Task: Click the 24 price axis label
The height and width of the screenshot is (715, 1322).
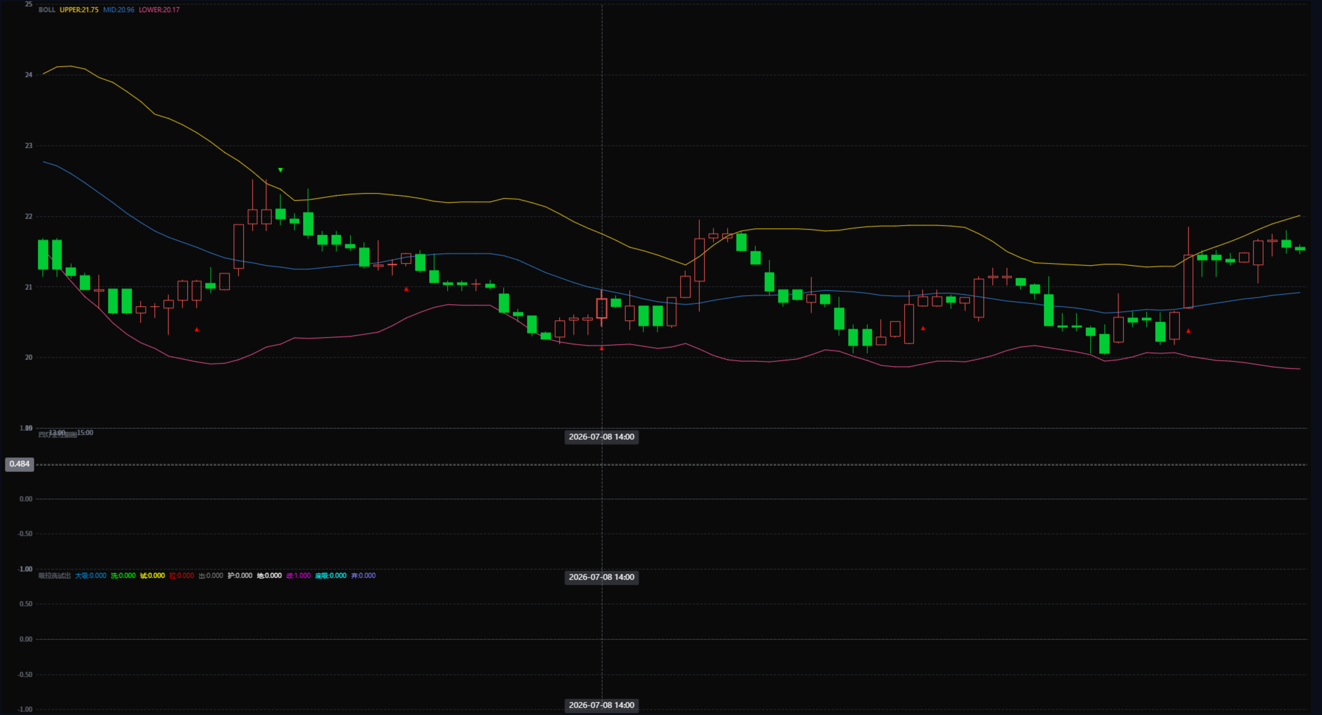Action: [29, 75]
